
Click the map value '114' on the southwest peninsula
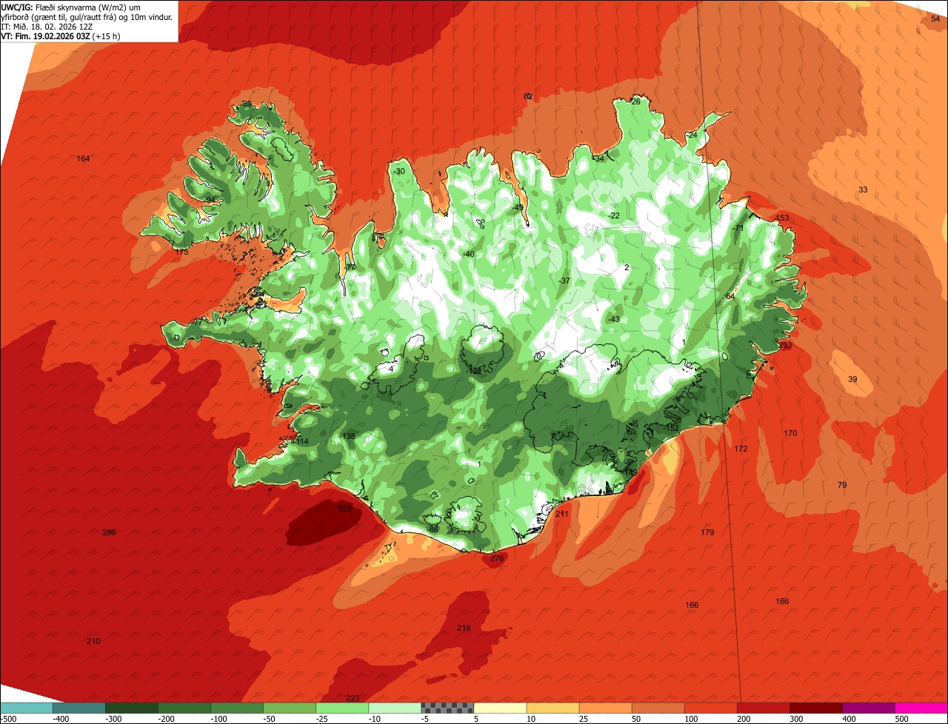tap(301, 441)
